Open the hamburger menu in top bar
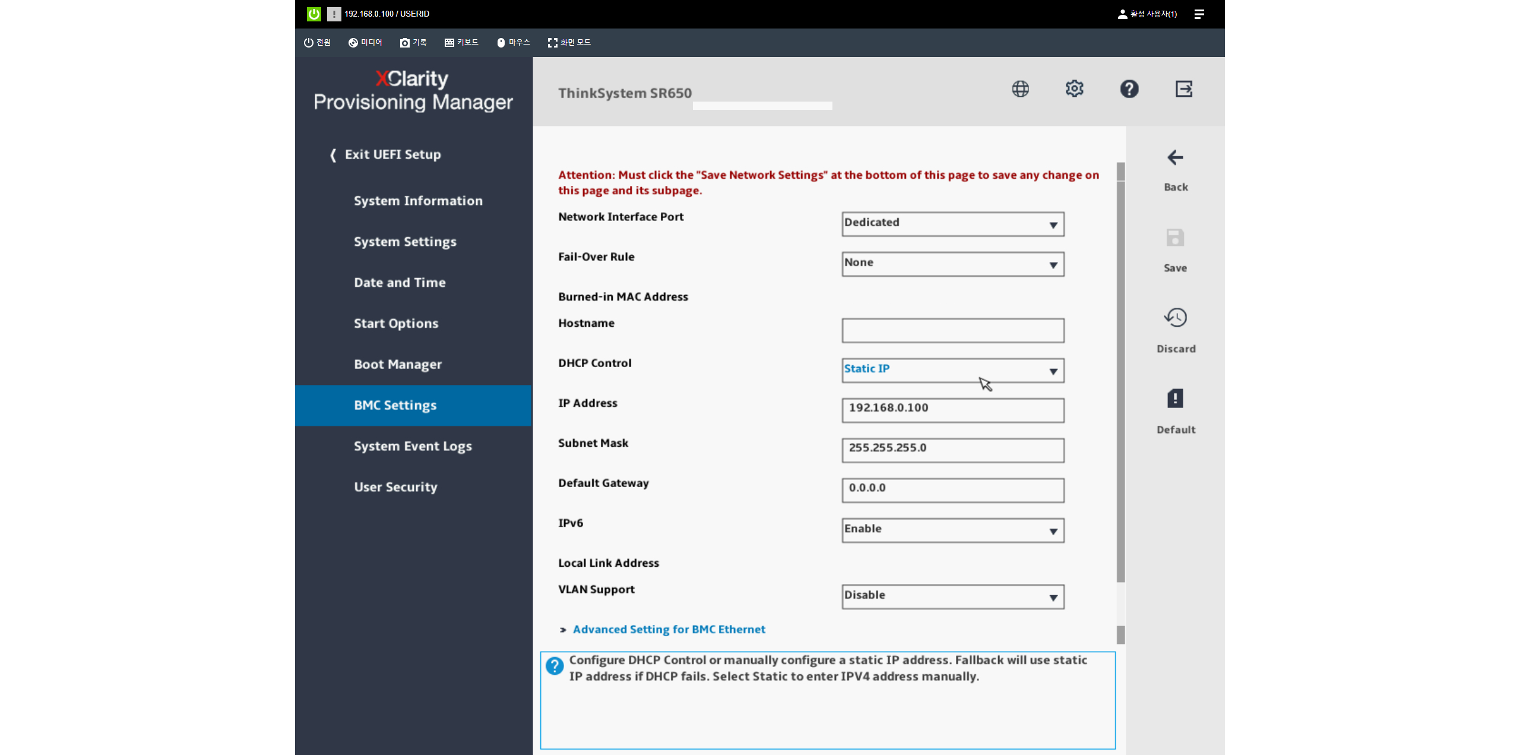Screen dimensions: 1520x755 (x=1199, y=14)
